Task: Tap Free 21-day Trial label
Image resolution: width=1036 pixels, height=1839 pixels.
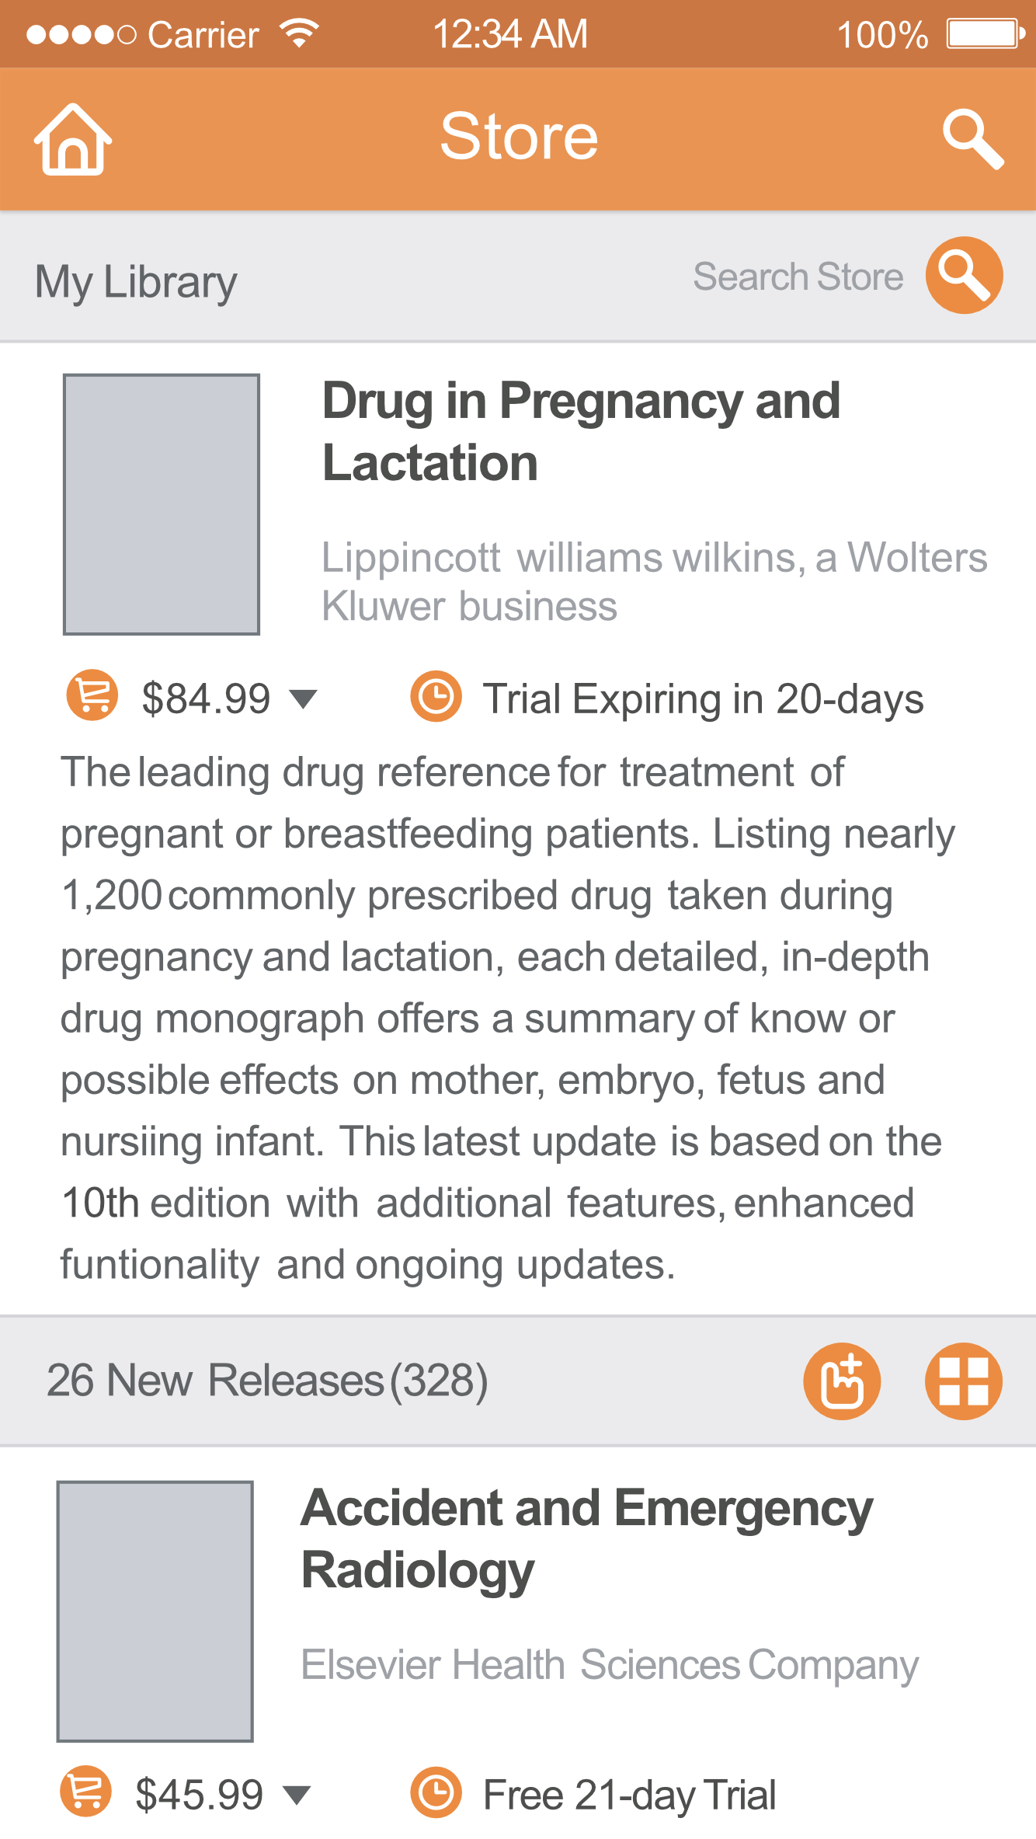Action: pos(629,1795)
